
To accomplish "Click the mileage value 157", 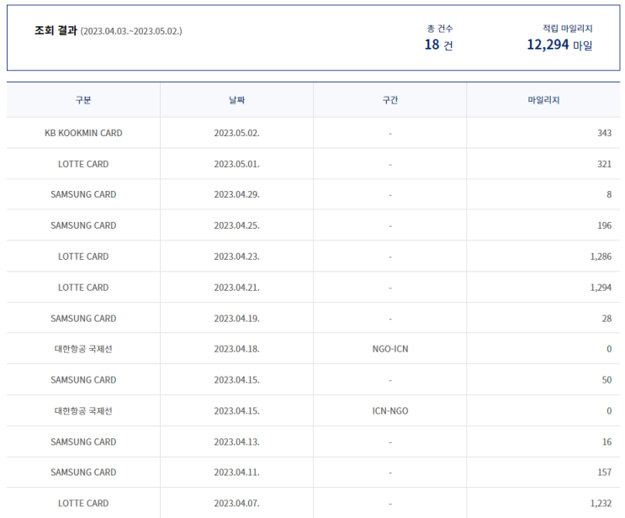I will (604, 473).
